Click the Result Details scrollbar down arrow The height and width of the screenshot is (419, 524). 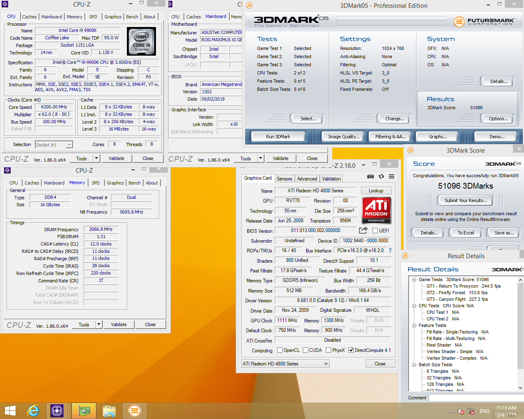coord(520,387)
